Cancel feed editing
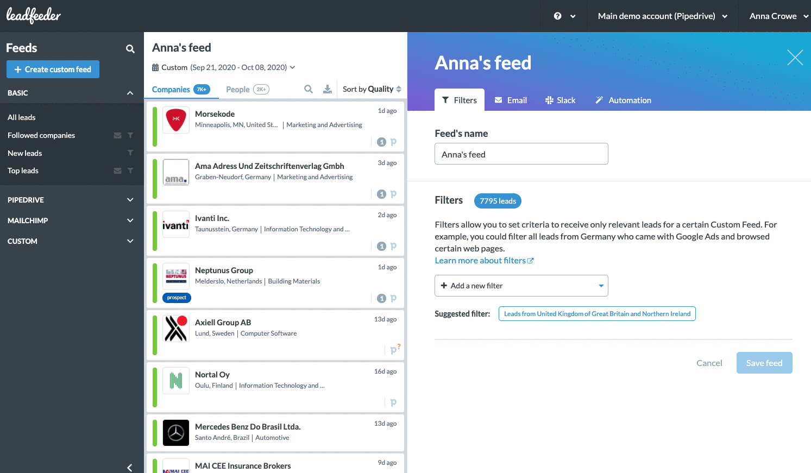 tap(709, 363)
